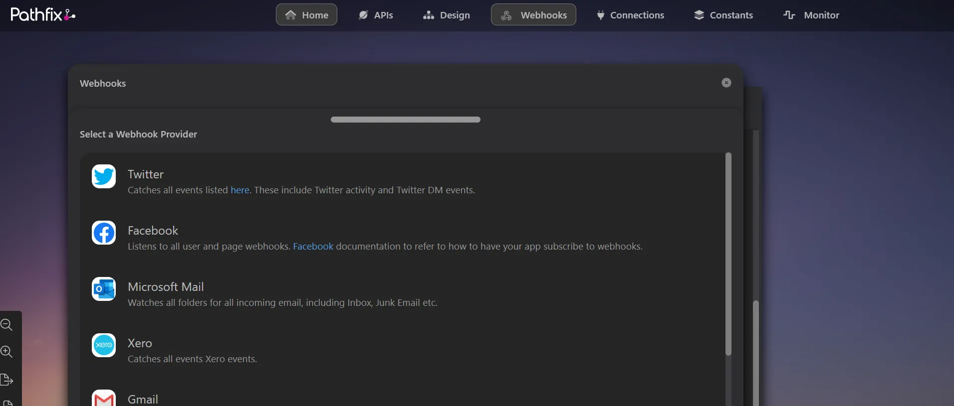Choose the Microsoft Mail Outlook icon
The height and width of the screenshot is (406, 954).
click(104, 289)
